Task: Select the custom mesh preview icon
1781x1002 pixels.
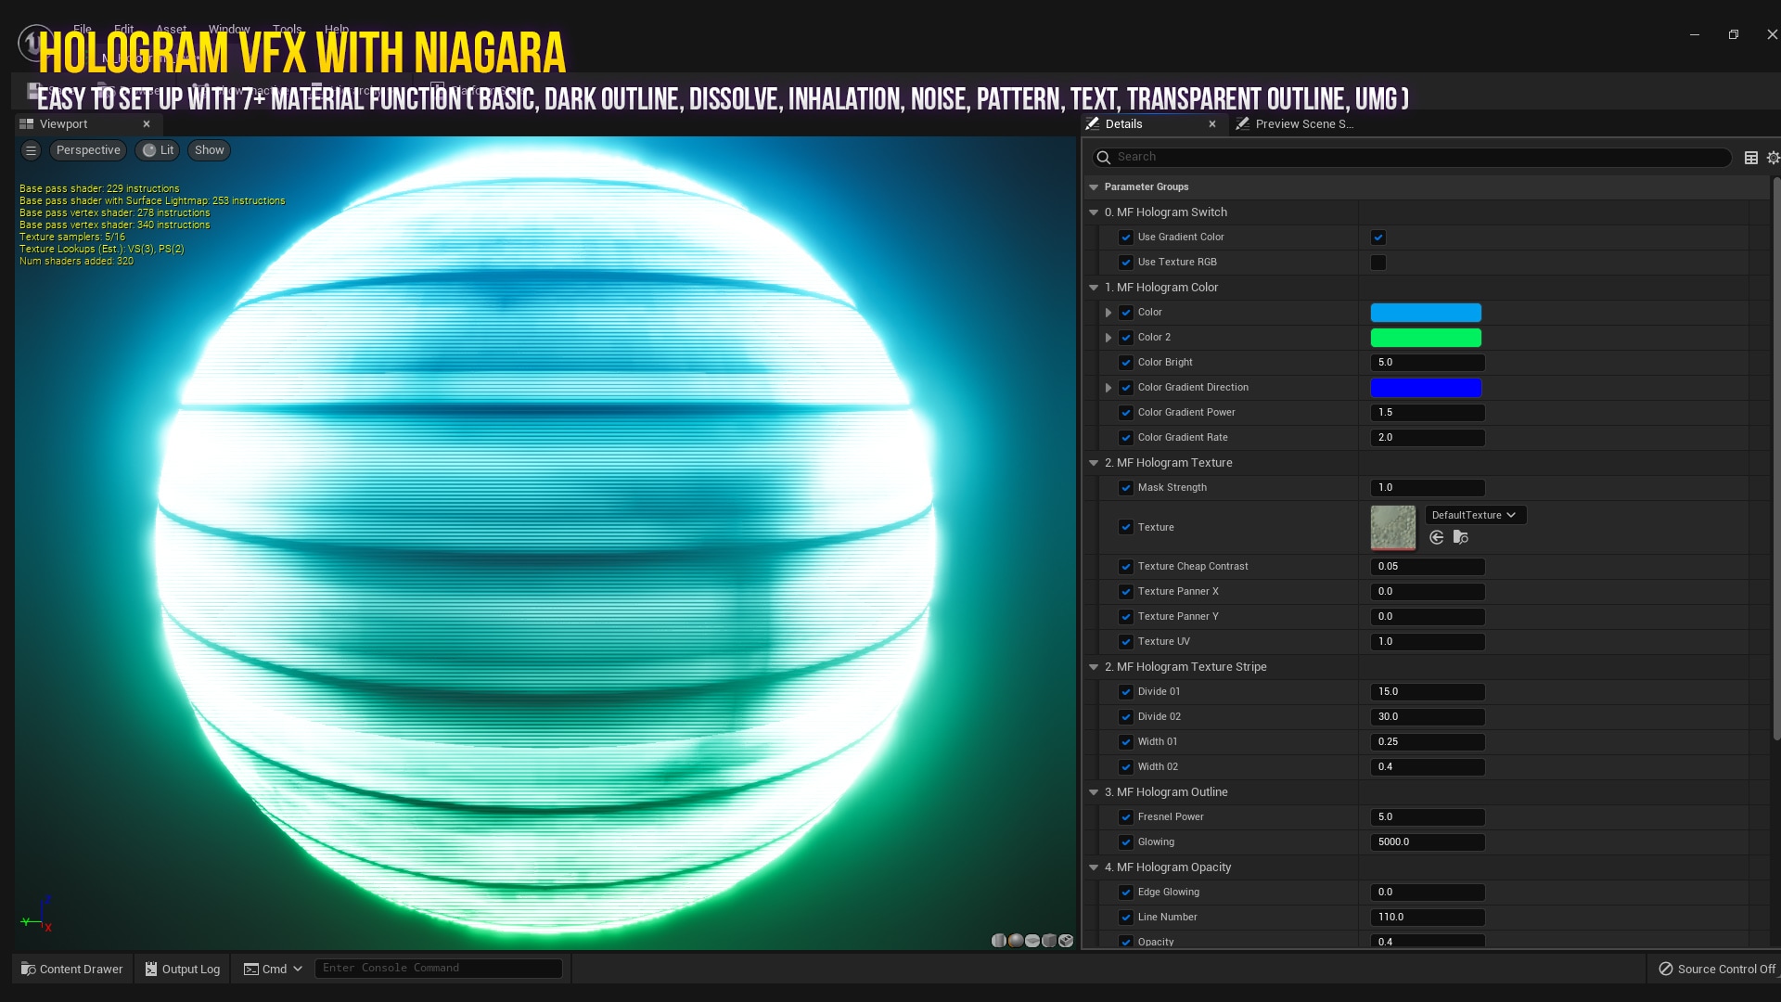Action: click(1066, 941)
